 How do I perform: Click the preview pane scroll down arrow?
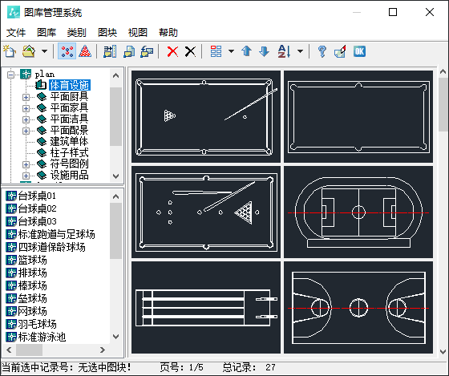pyautogui.click(x=443, y=351)
